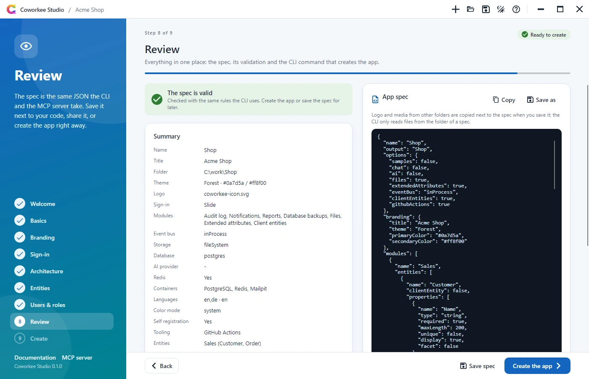Click the page vertical scrollbar
This screenshot has height=379, width=589.
coord(587,165)
